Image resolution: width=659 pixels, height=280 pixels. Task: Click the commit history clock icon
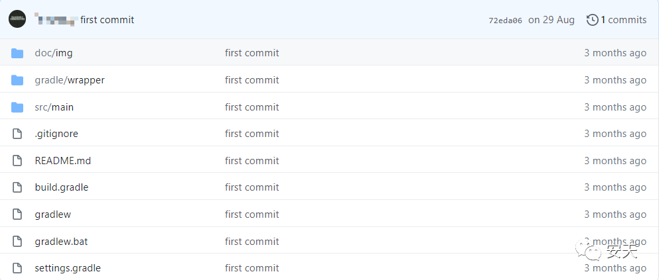click(x=592, y=20)
